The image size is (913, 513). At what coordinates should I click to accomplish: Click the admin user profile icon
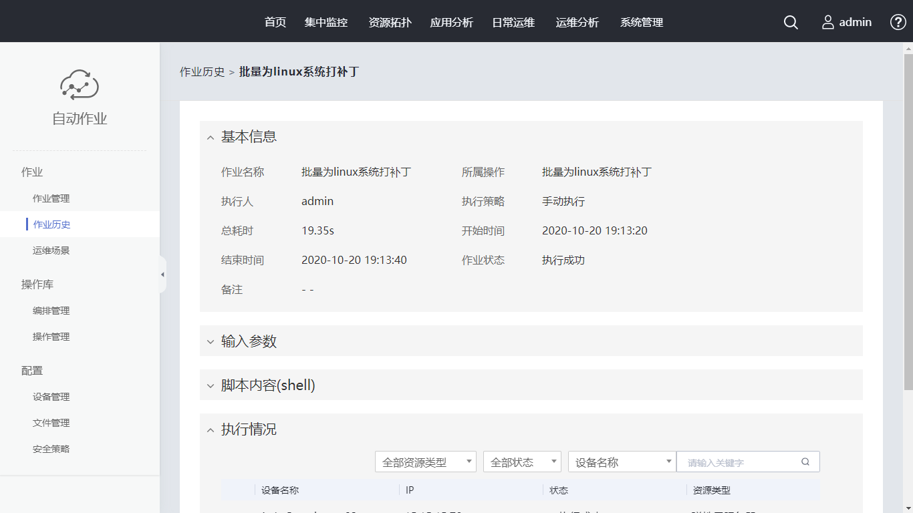828,23
